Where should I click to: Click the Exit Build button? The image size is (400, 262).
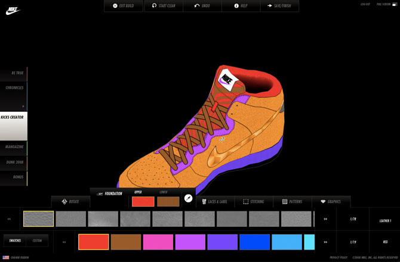(124, 6)
